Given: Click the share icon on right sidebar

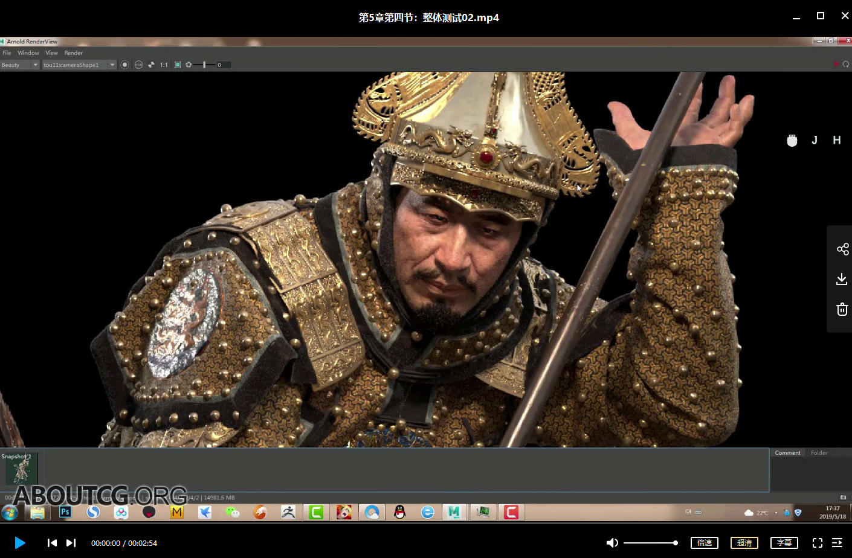Looking at the screenshot, I should pyautogui.click(x=842, y=249).
